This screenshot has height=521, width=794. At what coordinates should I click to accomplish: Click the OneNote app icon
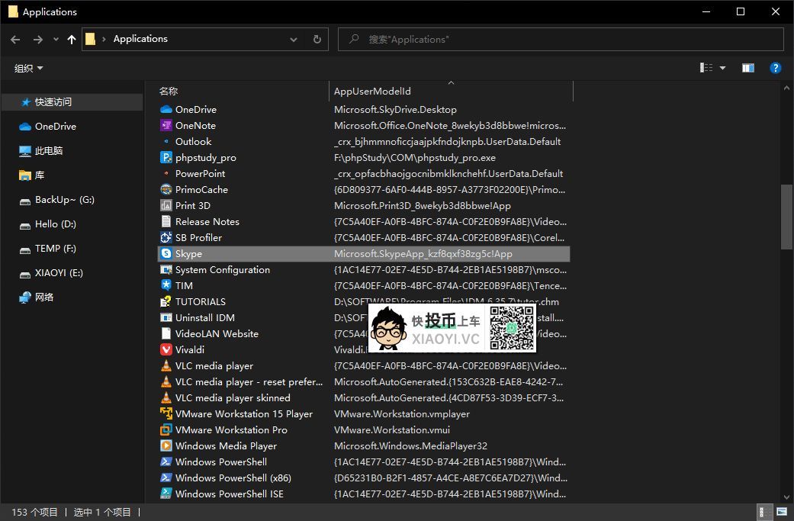(166, 126)
